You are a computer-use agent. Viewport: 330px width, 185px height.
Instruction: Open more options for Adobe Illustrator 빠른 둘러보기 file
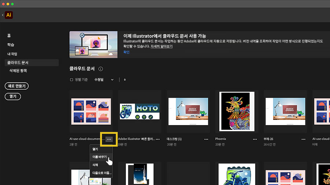point(158,139)
